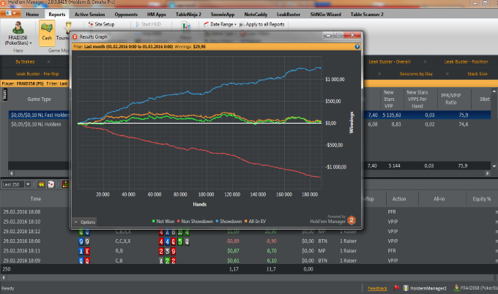Open the LeakBuster tab

click(289, 15)
